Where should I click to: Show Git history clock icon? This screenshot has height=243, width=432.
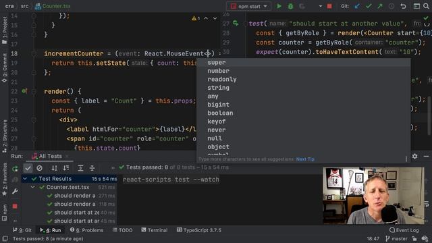(x=391, y=6)
